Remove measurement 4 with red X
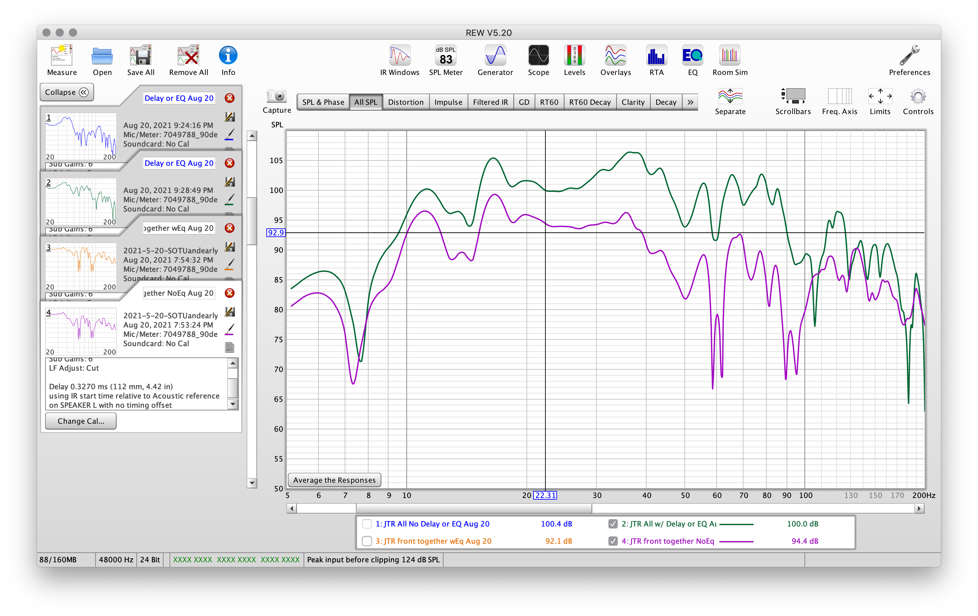The image size is (978, 616). coord(230,293)
